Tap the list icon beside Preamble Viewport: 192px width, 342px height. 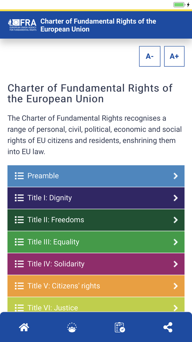pos(19,176)
